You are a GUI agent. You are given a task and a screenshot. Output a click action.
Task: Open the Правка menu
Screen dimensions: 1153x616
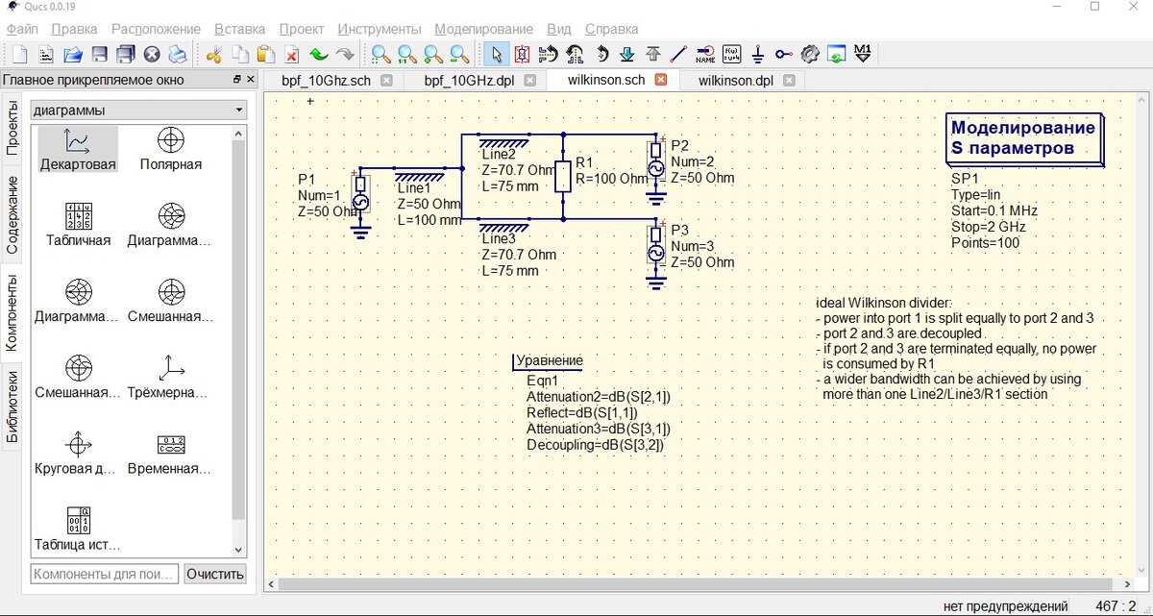pos(74,29)
